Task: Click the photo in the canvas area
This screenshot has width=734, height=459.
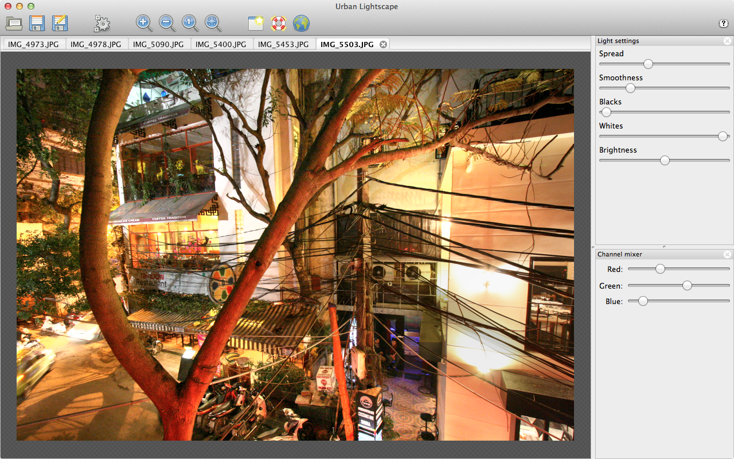Action: point(295,255)
